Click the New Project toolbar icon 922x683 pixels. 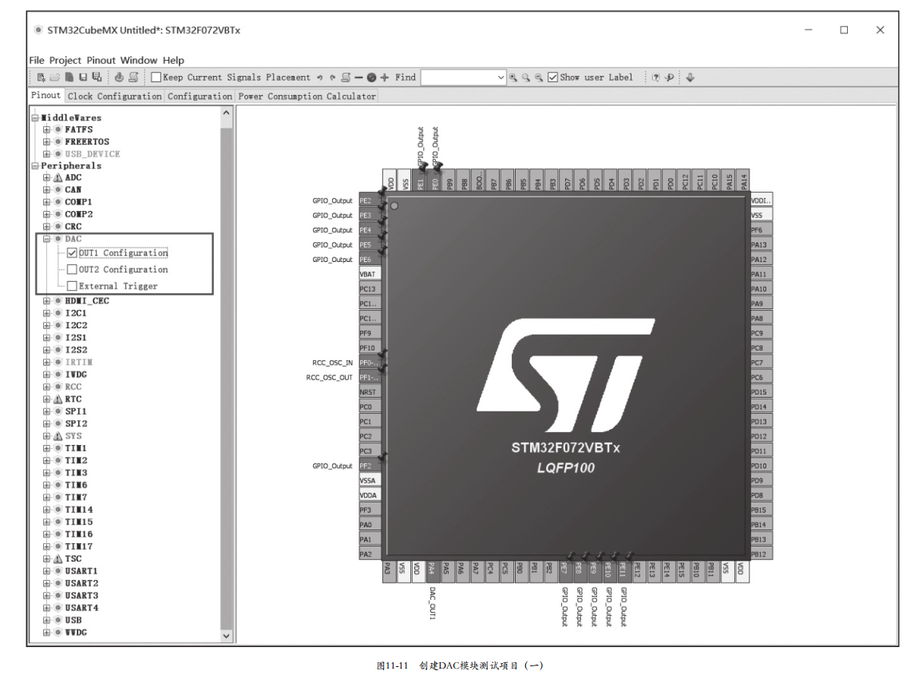42,77
